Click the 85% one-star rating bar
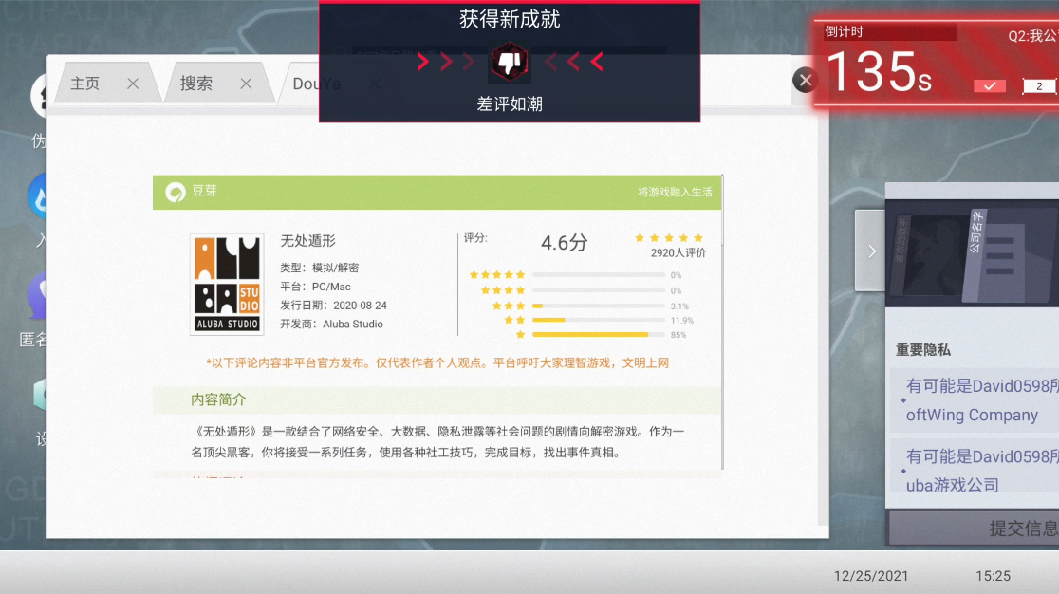Viewport: 1059px width, 594px height. [x=599, y=335]
